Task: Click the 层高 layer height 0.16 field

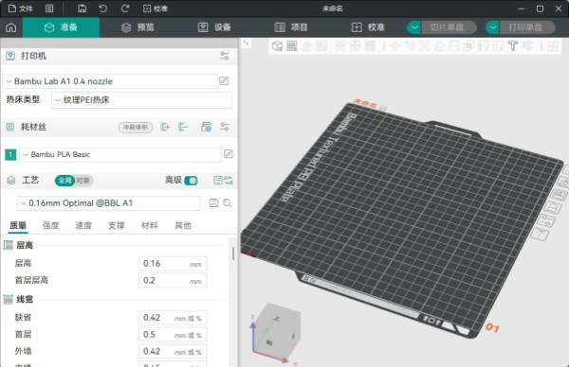Action: (173, 264)
